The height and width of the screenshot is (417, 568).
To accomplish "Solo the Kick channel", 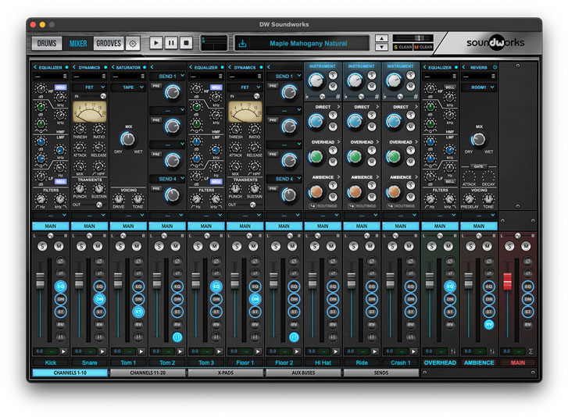I will coord(42,247).
